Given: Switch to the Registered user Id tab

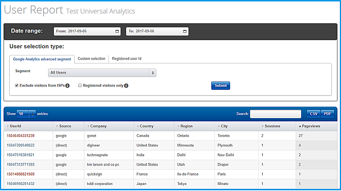Looking at the screenshot, I should 126,59.
